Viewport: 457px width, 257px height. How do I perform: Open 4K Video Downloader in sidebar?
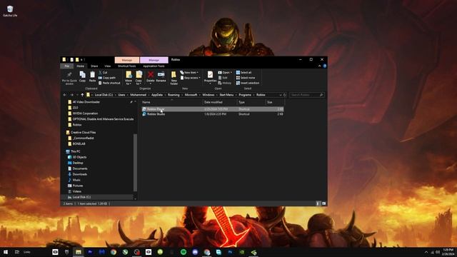point(84,102)
